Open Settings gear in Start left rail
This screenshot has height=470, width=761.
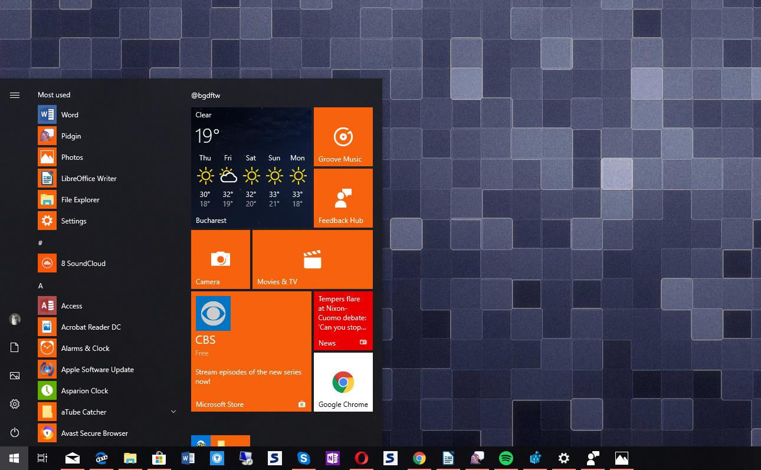[15, 404]
